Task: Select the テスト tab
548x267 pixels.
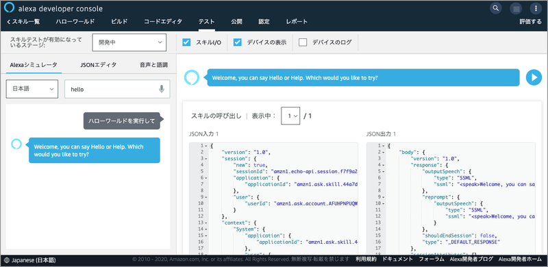Action: (207, 22)
